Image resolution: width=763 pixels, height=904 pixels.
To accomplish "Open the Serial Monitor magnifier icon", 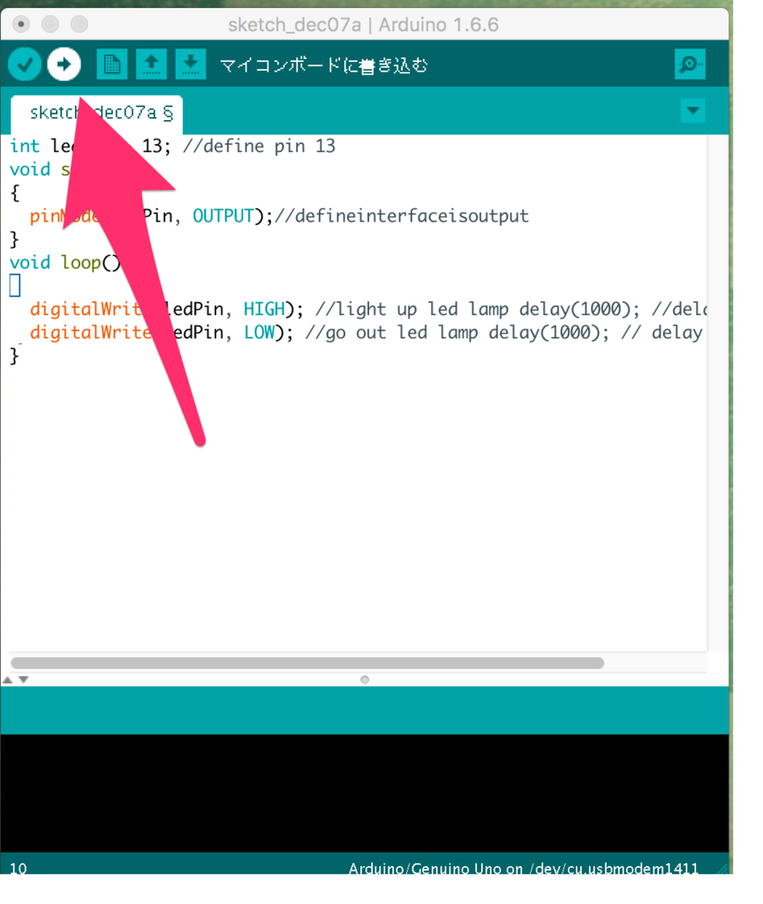I will 690,64.
